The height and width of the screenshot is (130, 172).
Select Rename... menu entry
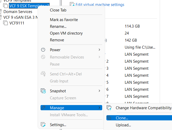point(58,27)
